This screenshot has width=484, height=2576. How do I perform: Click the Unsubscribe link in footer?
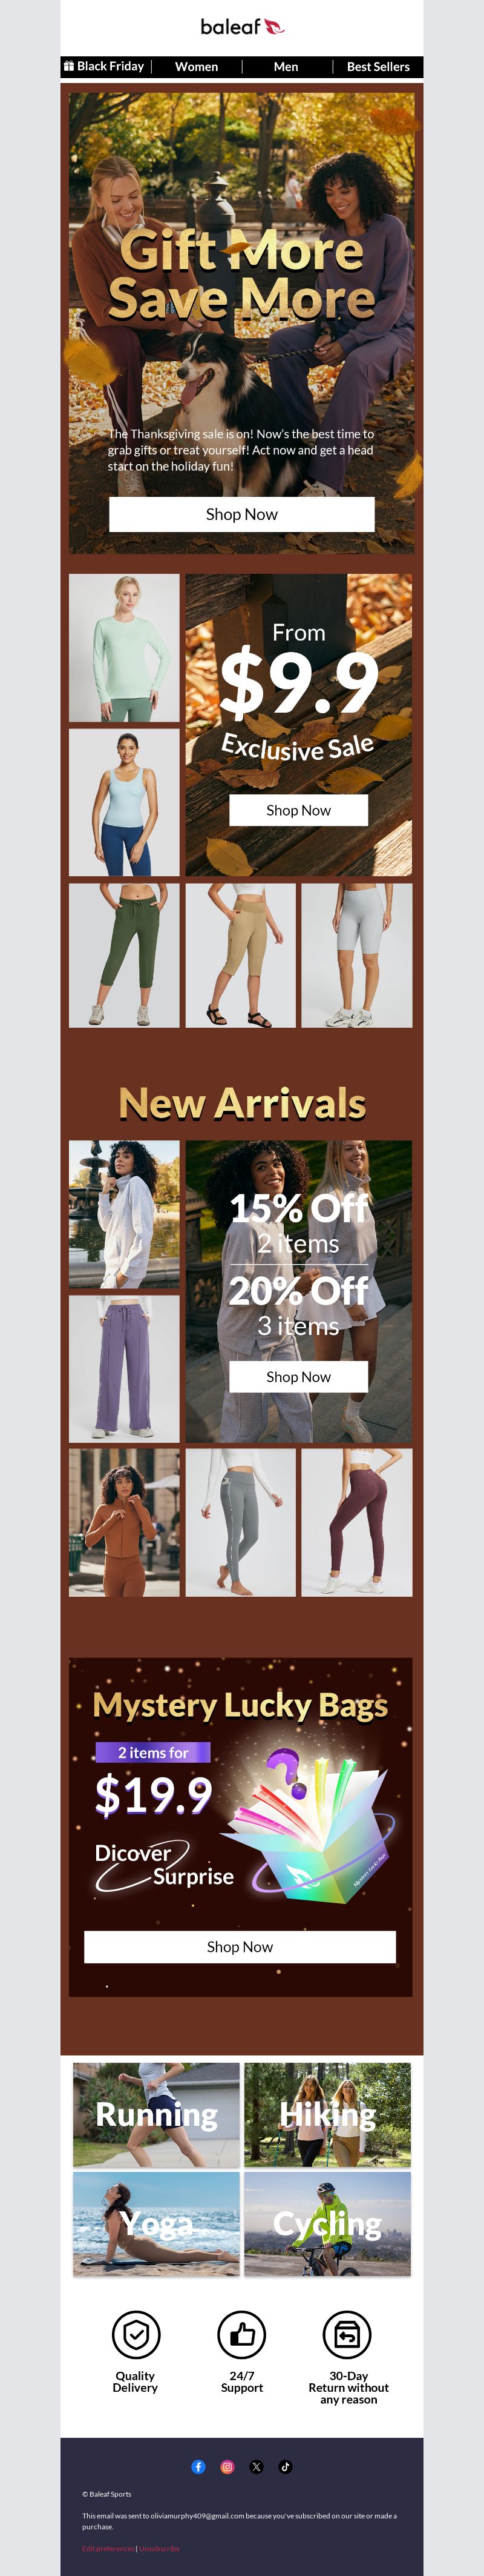click(x=160, y=2548)
